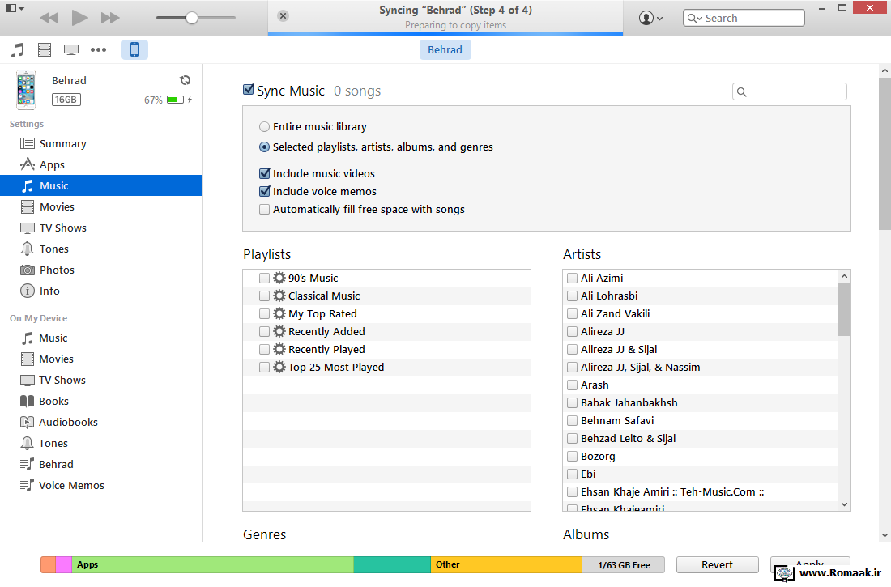Click the sync icon beside Behrad
The image size is (891, 587).
[x=185, y=80]
